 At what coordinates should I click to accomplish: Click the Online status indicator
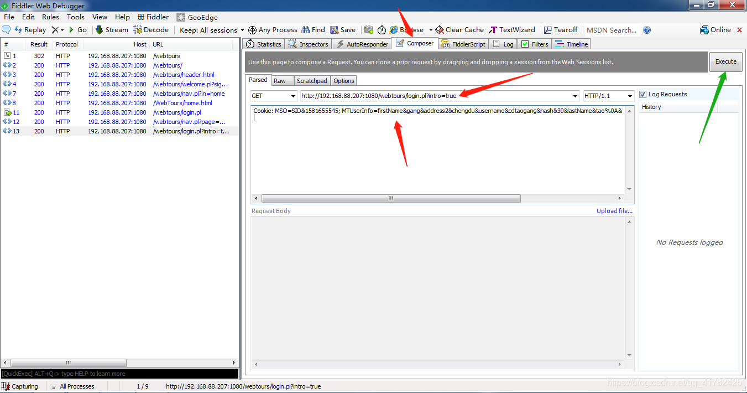click(715, 30)
